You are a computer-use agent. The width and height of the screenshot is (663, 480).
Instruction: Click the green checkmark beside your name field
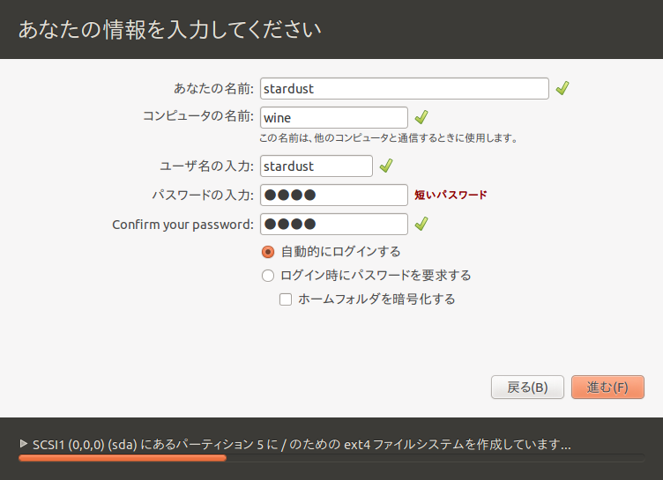(x=562, y=88)
